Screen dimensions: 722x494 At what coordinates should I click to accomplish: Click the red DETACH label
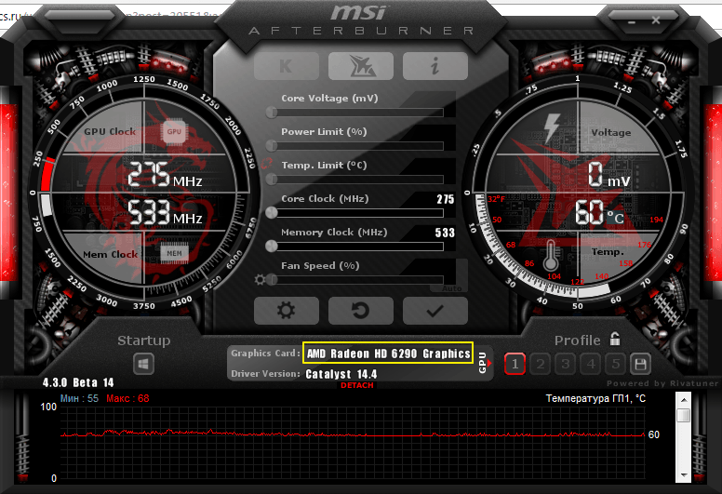pos(359,385)
